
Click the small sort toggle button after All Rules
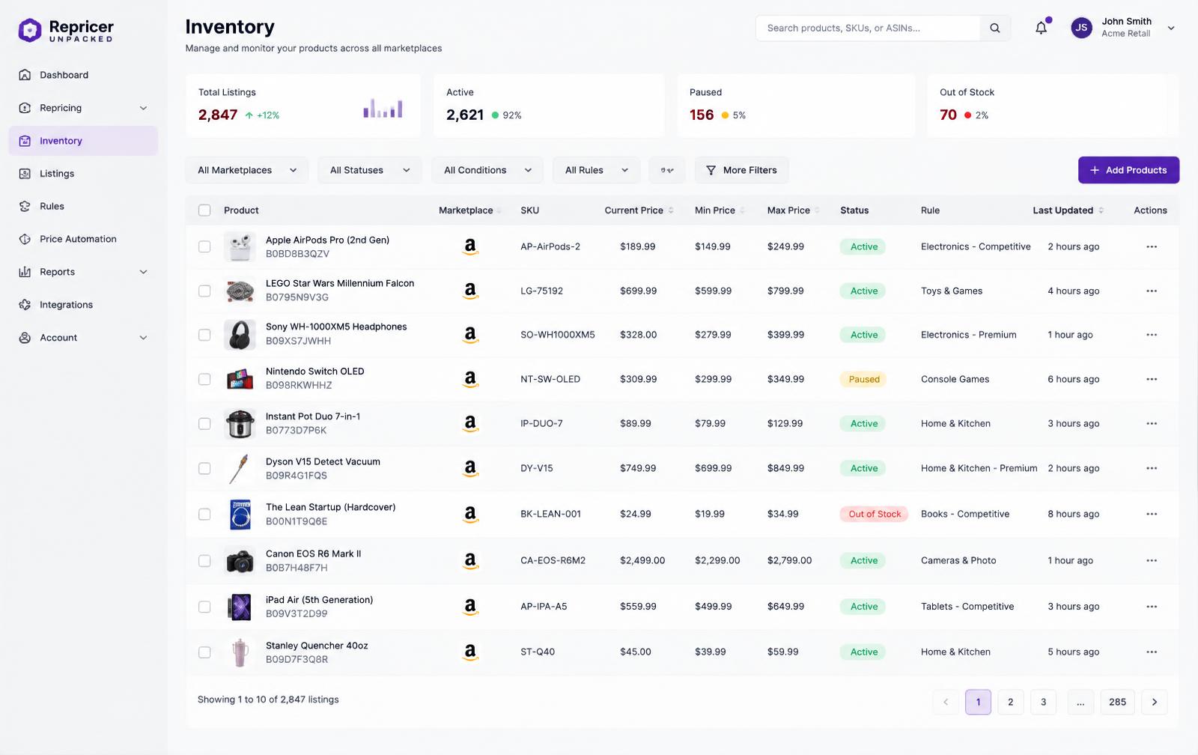coord(666,170)
